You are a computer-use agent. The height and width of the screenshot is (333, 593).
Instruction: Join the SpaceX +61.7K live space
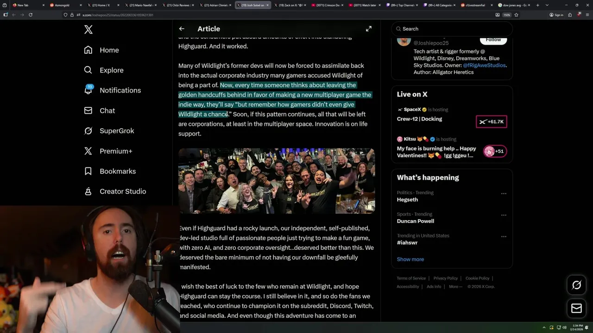[x=492, y=122]
